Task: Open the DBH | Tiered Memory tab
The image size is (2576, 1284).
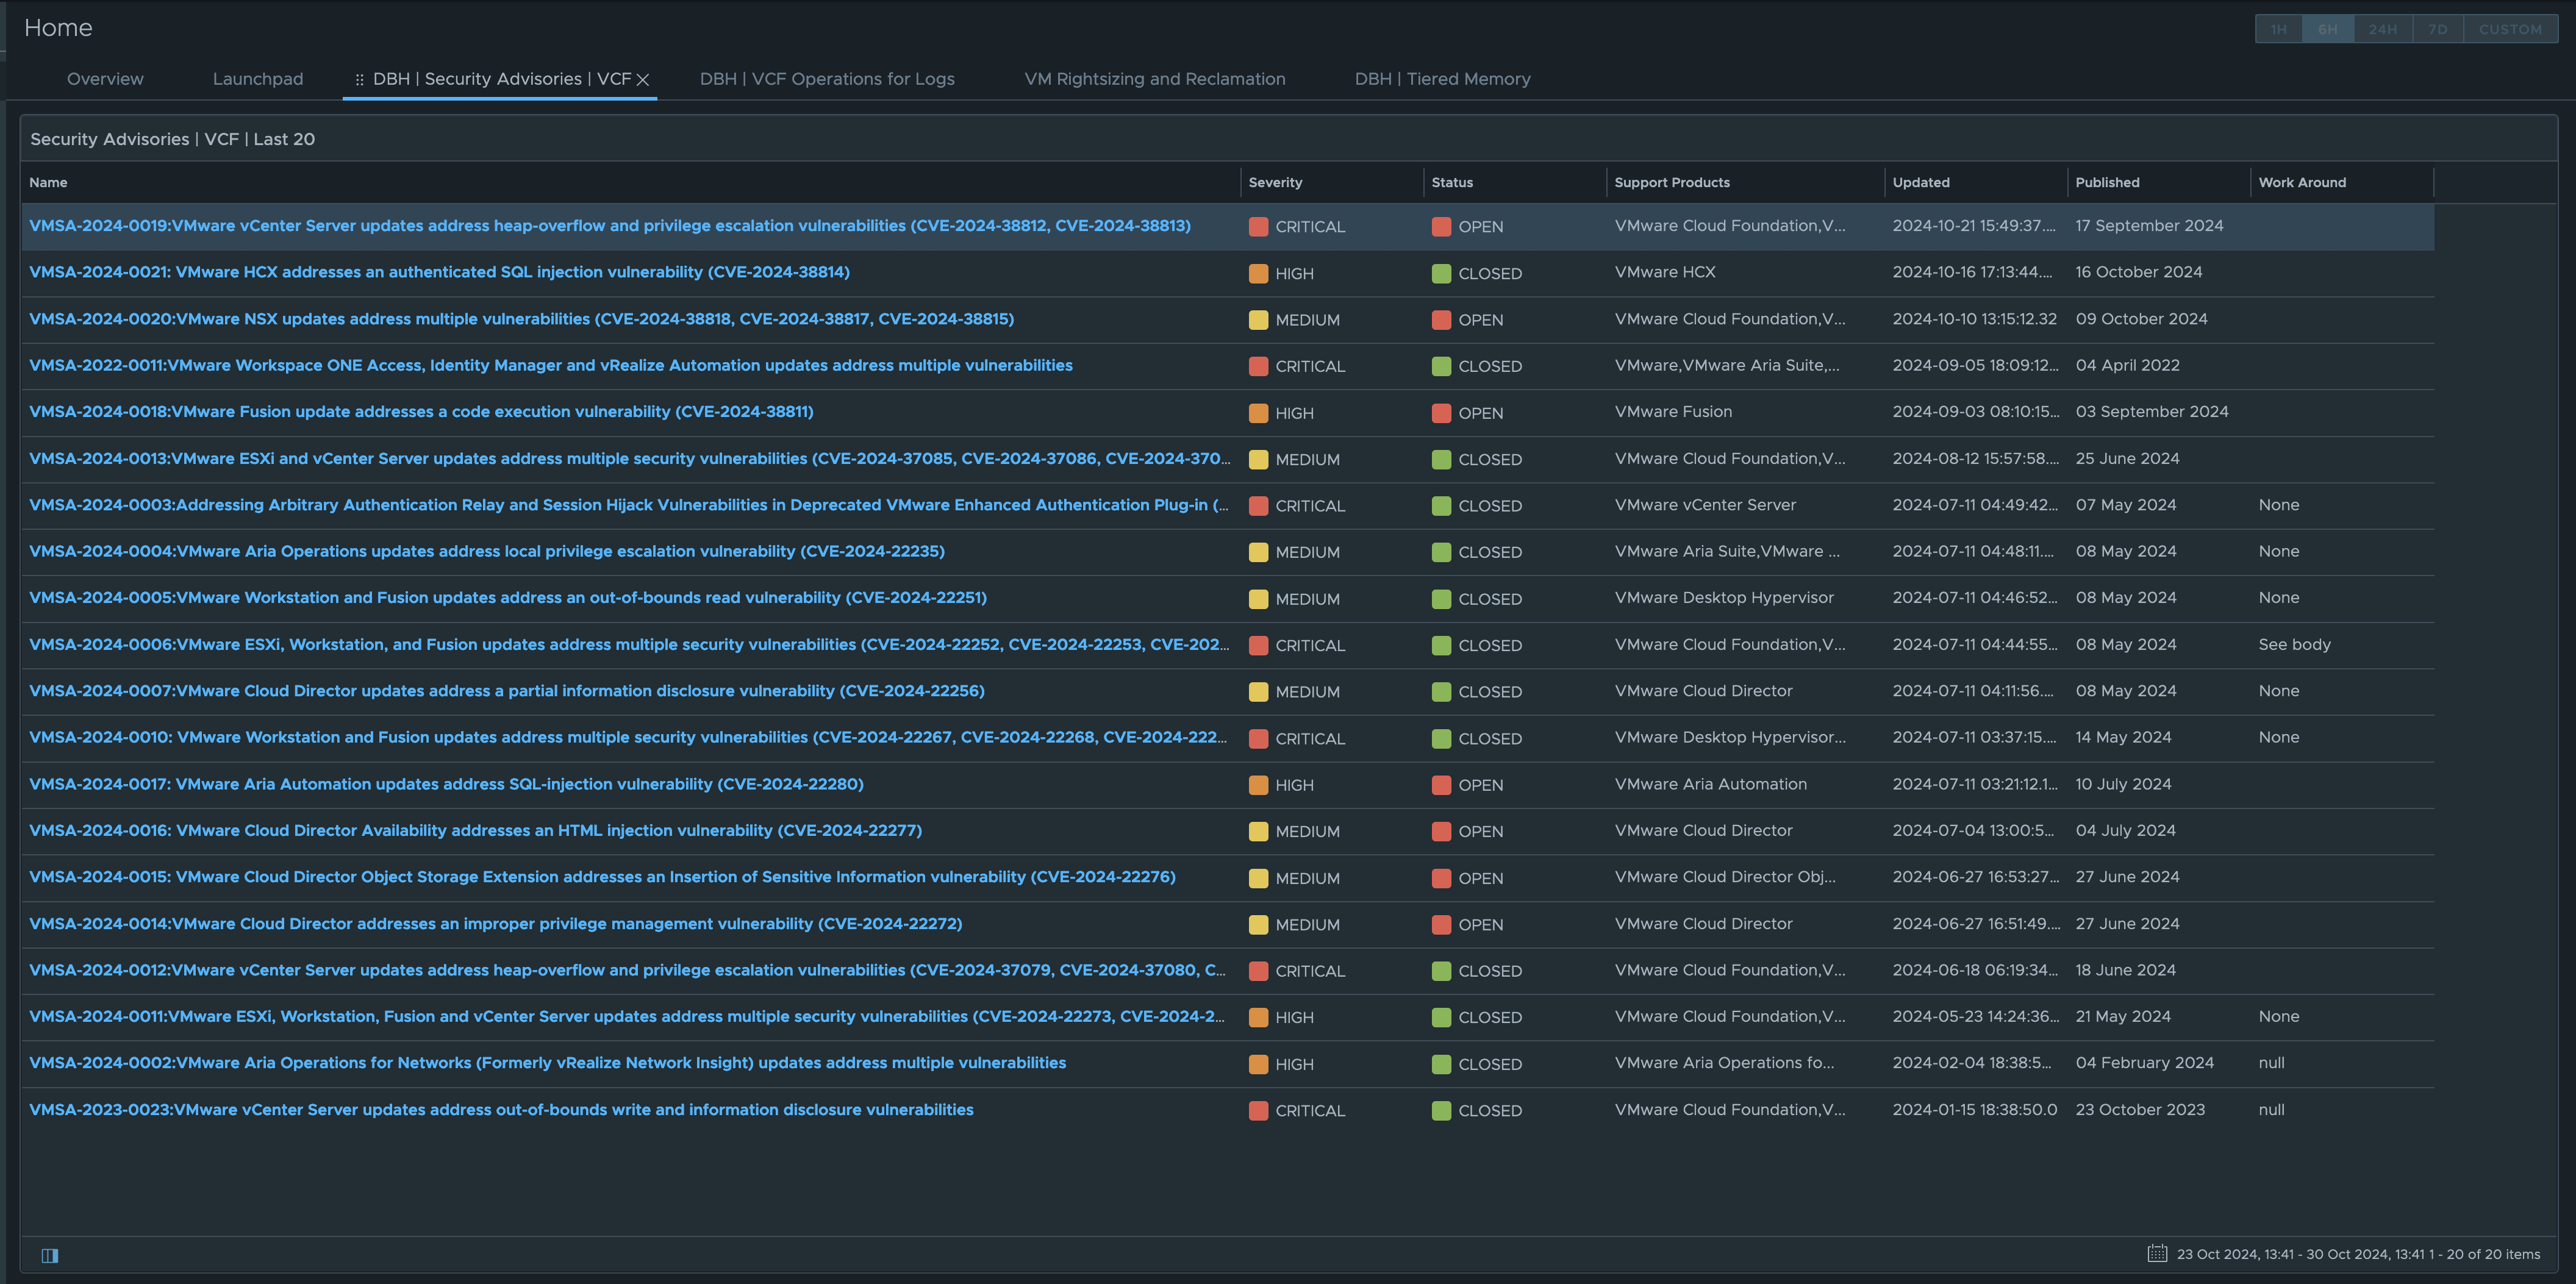Action: coord(1442,79)
